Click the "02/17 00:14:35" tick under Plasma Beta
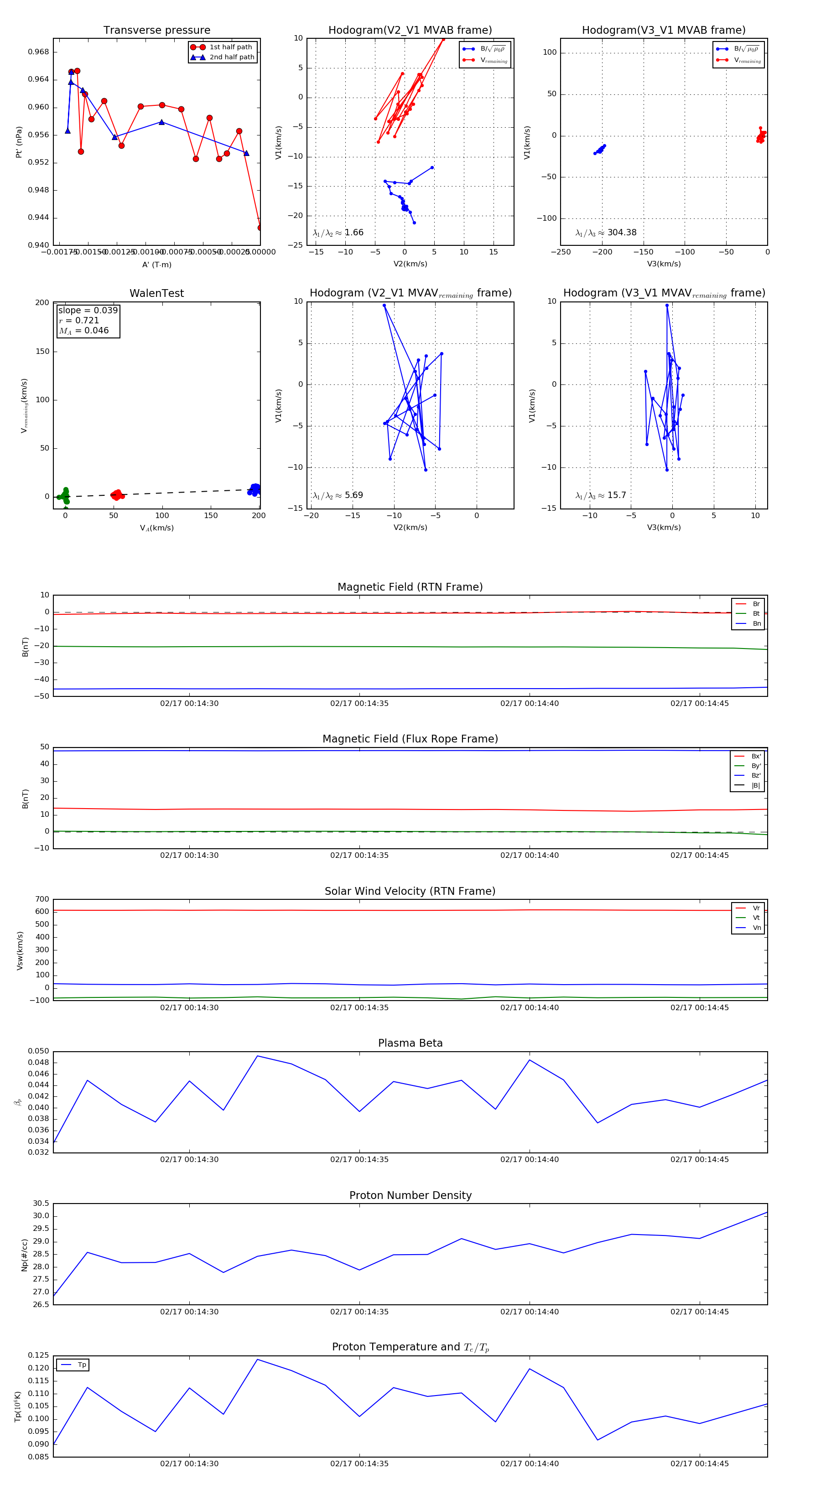The image size is (821, 1505). point(359,1160)
